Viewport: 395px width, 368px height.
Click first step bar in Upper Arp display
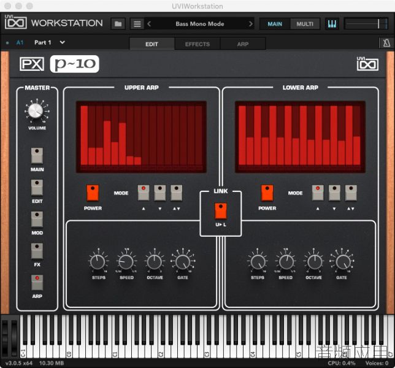(84, 136)
